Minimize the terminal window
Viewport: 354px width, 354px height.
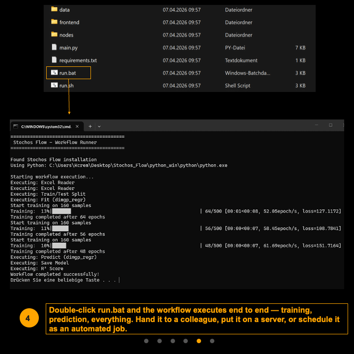(317, 125)
